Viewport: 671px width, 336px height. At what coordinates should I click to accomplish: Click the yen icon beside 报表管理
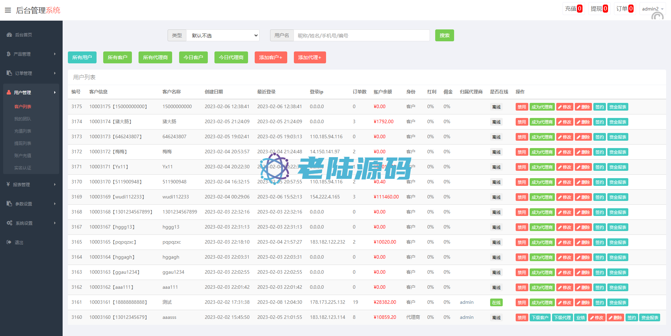coord(8,184)
